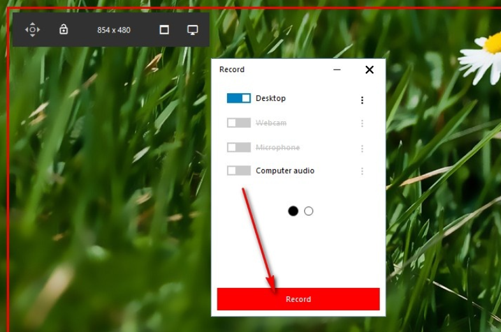Click the Computer audio label text
Image resolution: width=501 pixels, height=332 pixels.
[x=285, y=170]
